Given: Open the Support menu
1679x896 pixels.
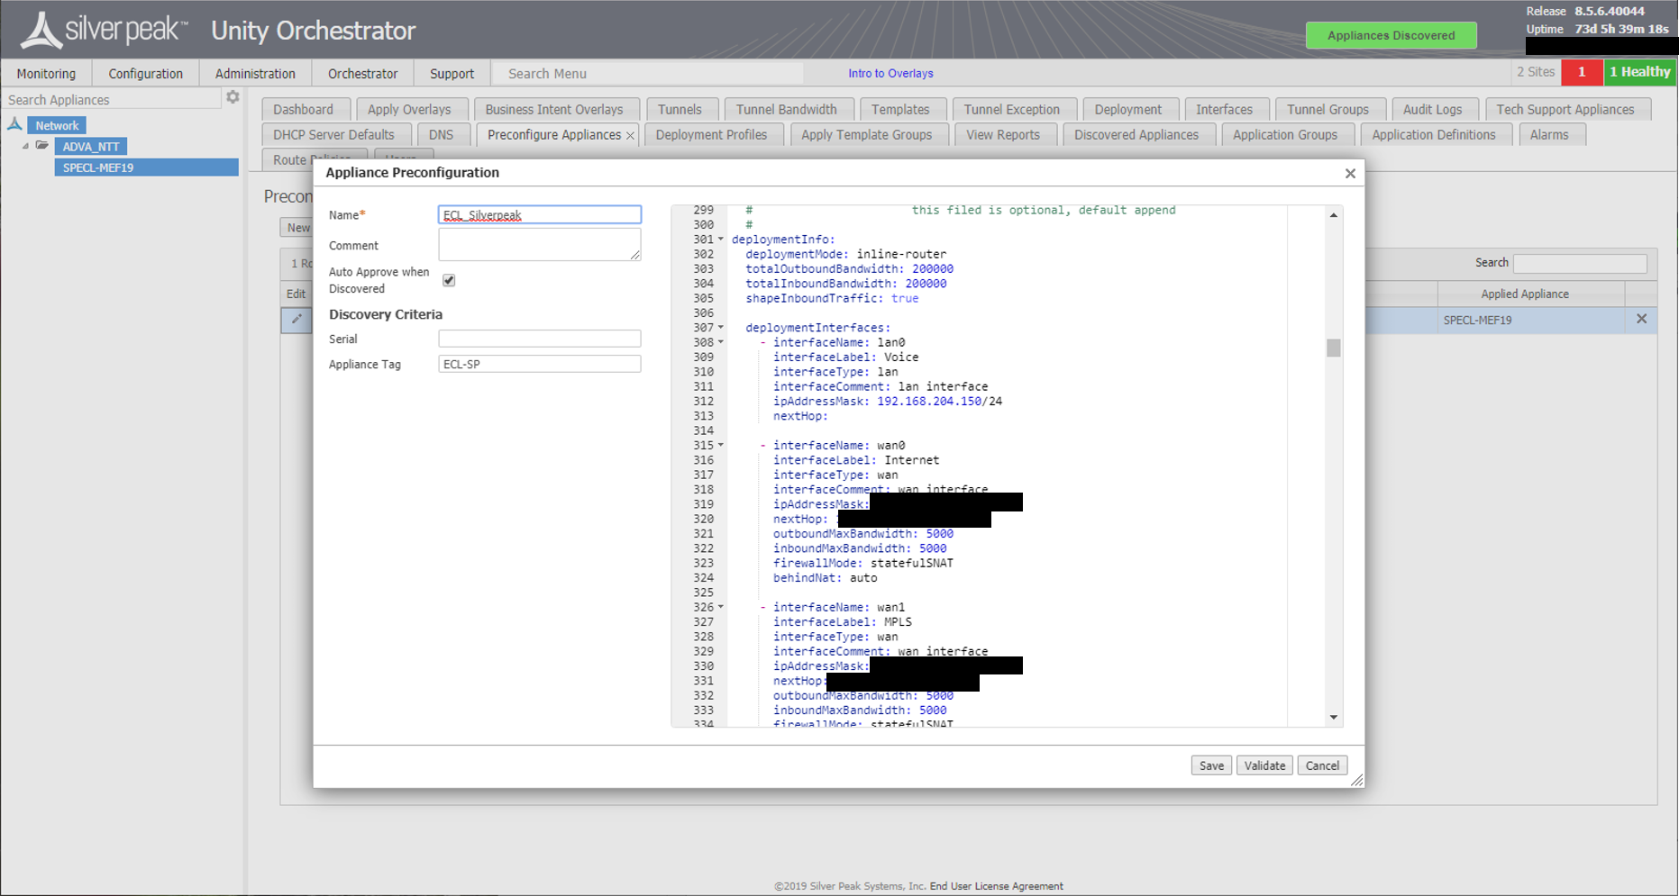Looking at the screenshot, I should 452,74.
